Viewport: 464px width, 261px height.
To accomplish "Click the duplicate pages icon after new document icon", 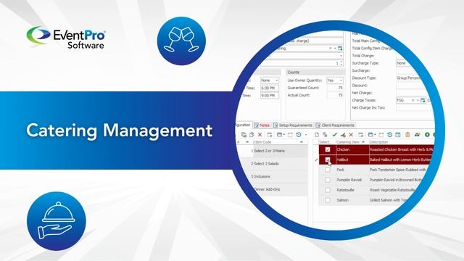I will [325, 135].
